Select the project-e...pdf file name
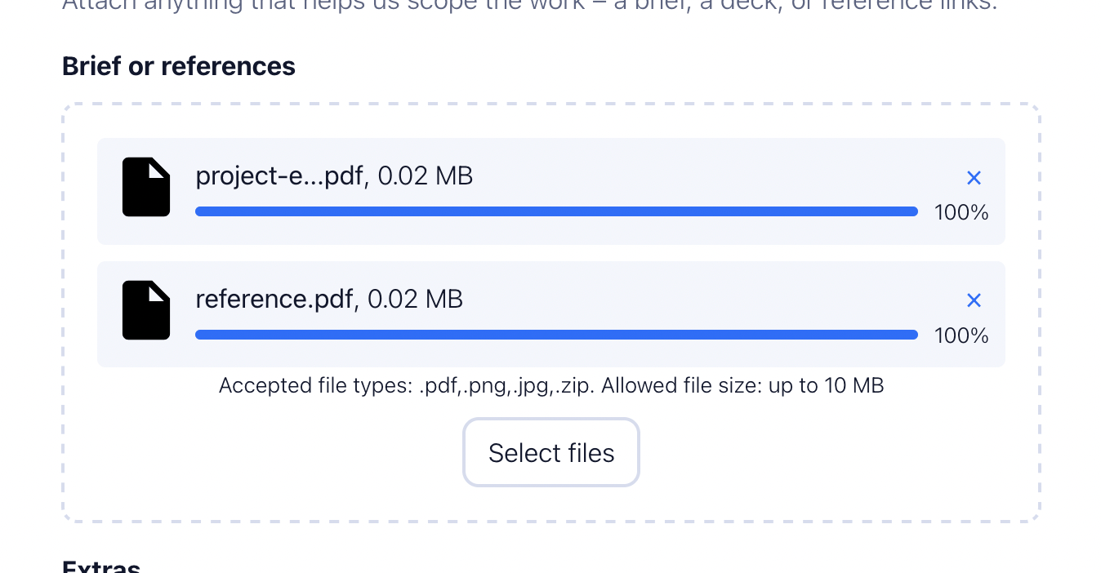The image size is (1101, 573). [x=279, y=175]
